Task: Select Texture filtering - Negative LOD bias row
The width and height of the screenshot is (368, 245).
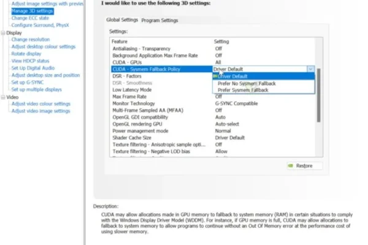Action: (213, 151)
